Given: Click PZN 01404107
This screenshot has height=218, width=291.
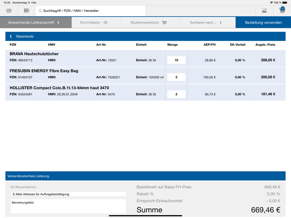Looking at the screenshot, I should pyautogui.click(x=21, y=77).
